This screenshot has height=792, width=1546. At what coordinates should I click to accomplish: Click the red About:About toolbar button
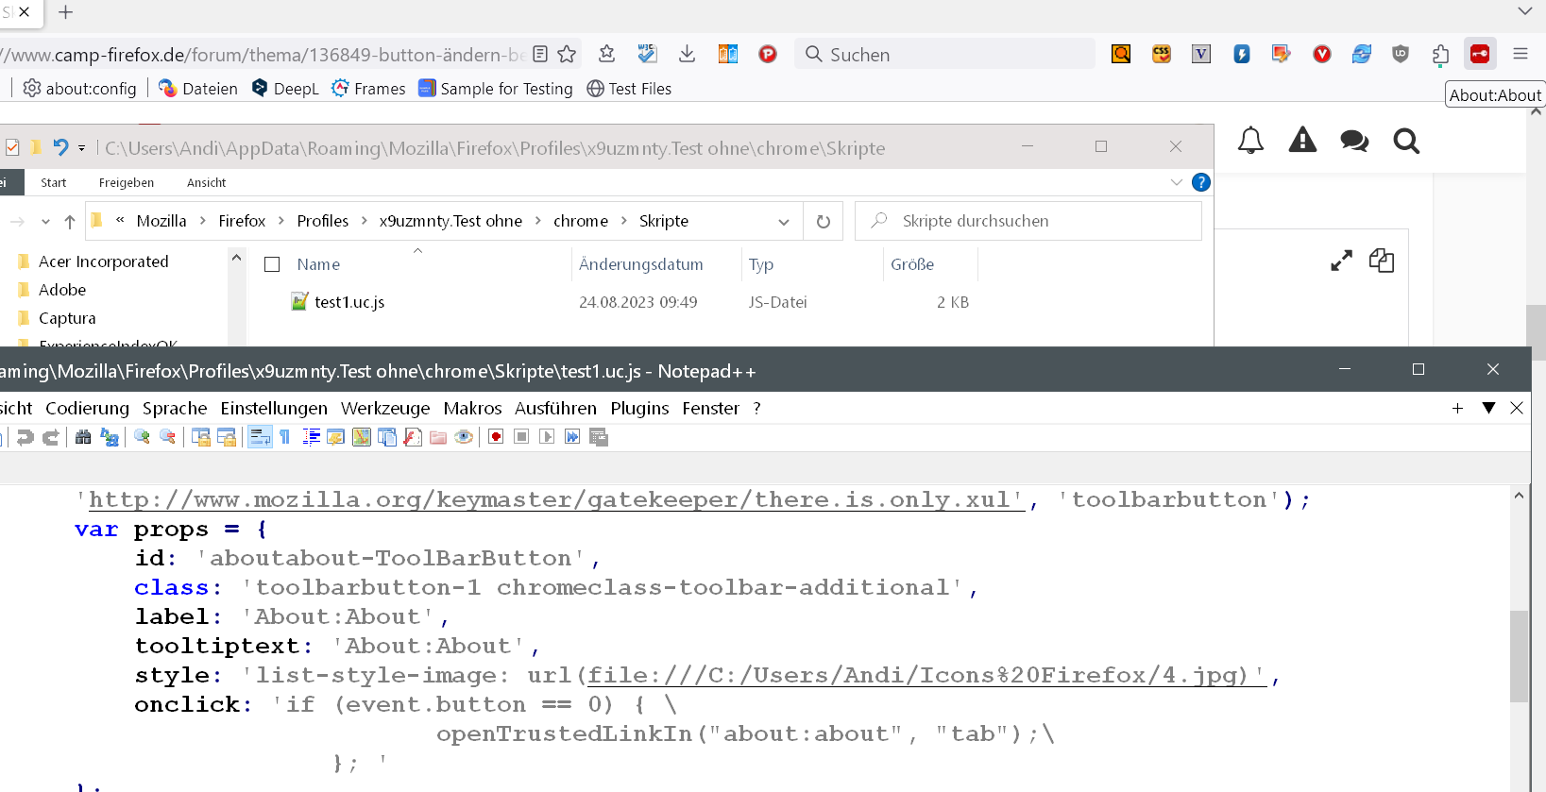coord(1480,54)
